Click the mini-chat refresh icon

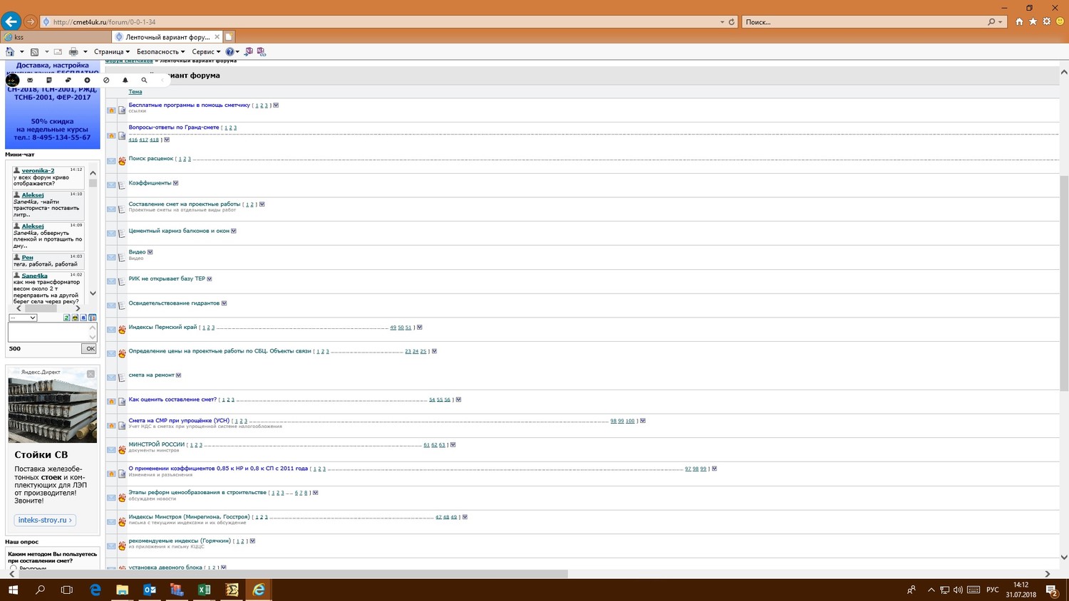pos(66,318)
